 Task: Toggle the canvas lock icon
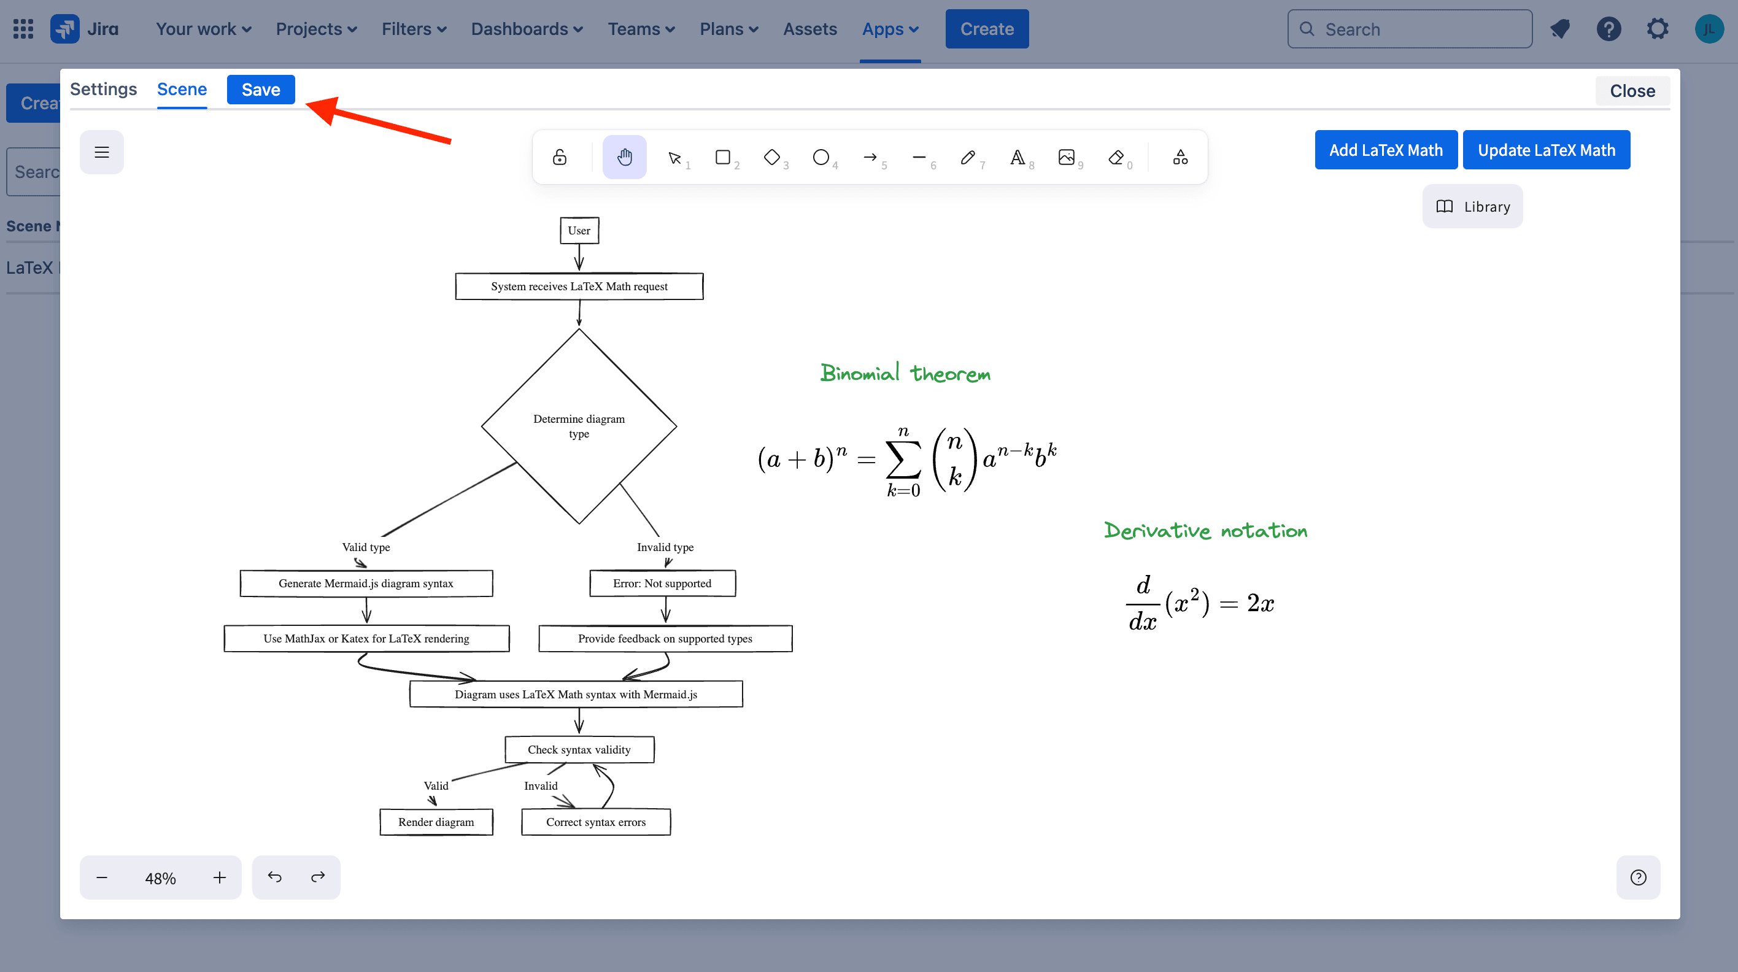click(x=559, y=157)
